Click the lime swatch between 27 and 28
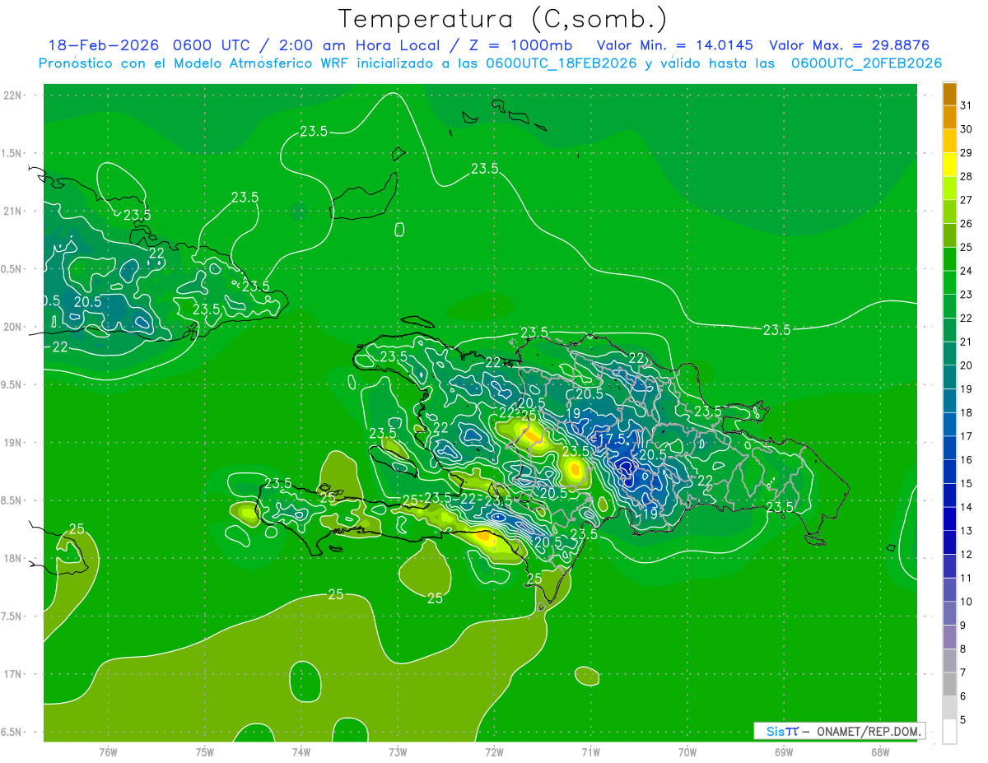 pos(949,188)
